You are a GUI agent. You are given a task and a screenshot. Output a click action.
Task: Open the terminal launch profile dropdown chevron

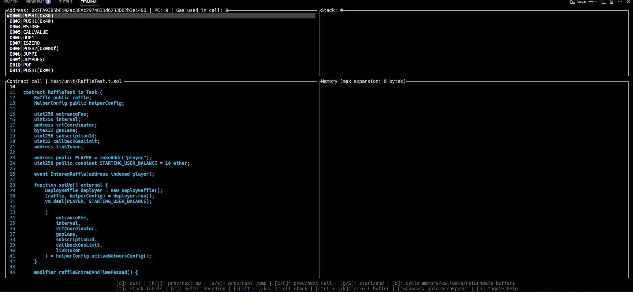(596, 2)
